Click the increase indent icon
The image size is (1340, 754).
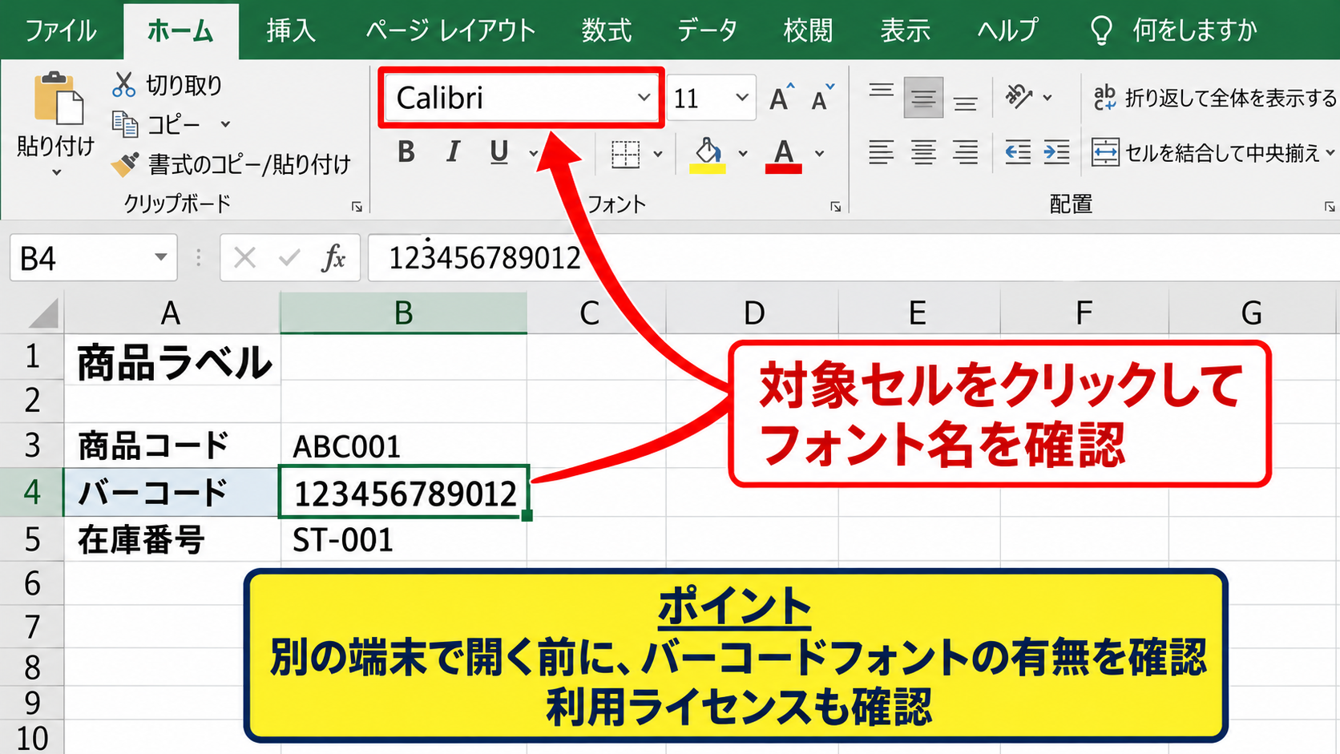pos(1056,152)
